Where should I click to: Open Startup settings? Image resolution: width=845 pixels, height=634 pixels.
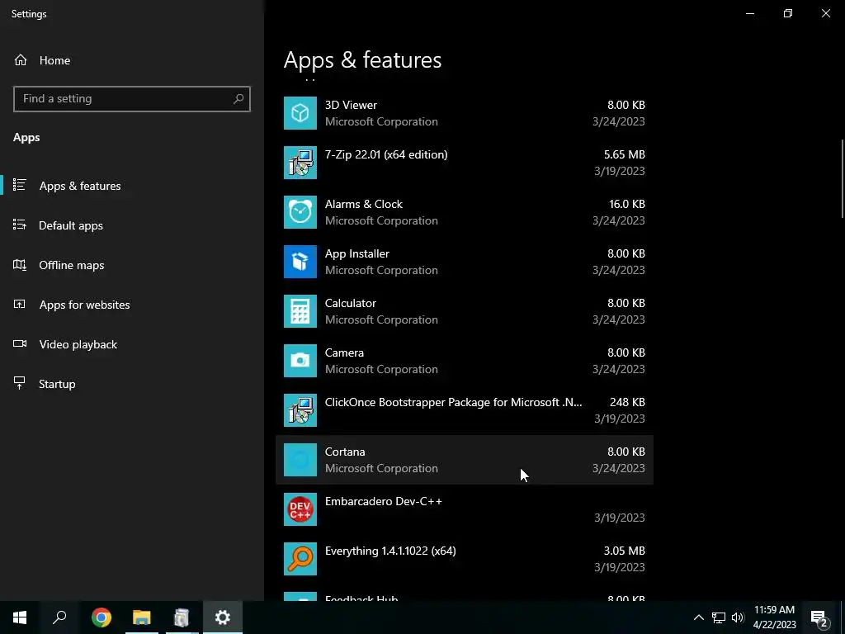point(132,384)
